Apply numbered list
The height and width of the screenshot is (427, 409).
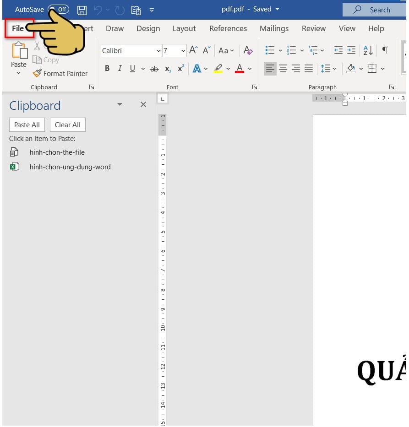click(292, 50)
